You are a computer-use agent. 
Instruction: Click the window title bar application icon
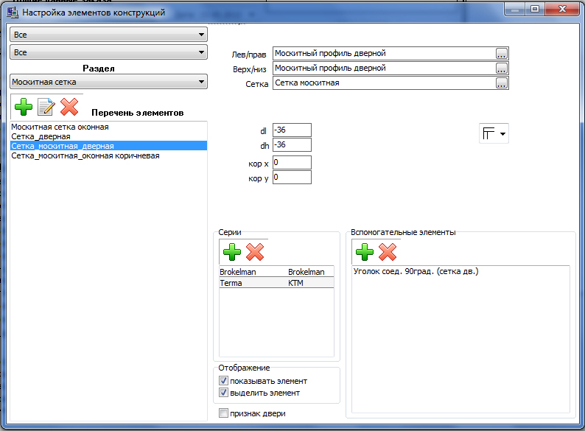[13, 13]
